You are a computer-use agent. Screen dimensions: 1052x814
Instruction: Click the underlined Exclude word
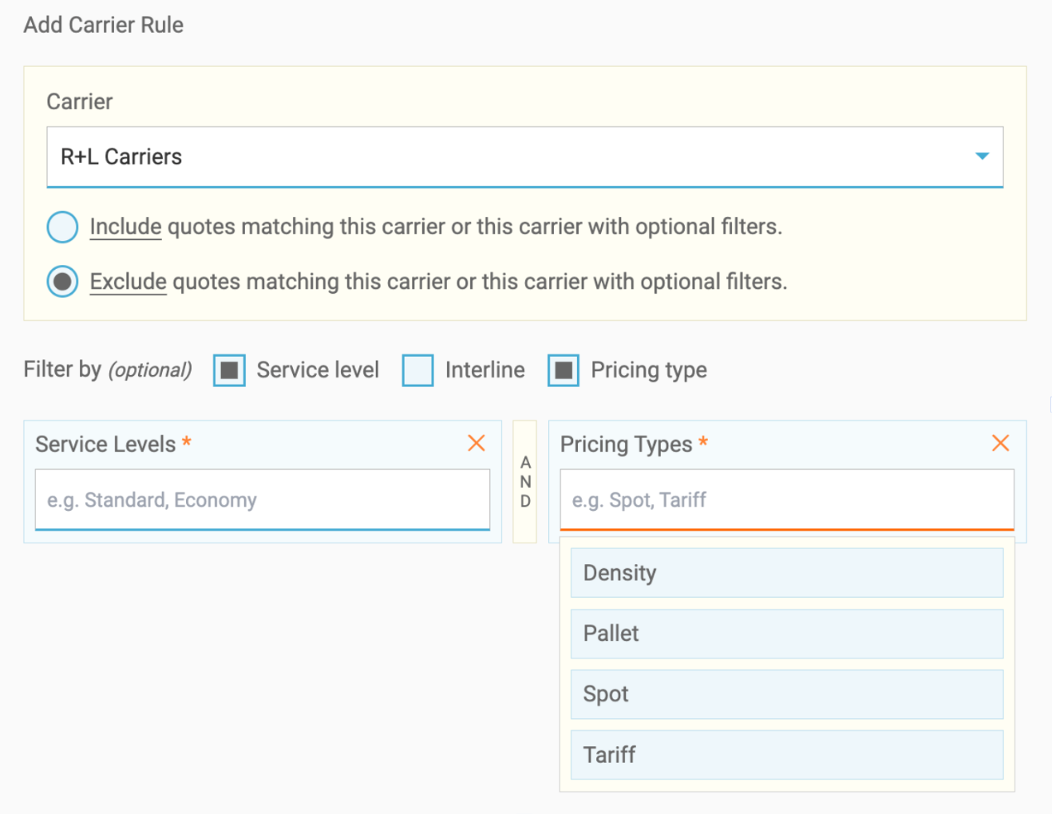128,282
